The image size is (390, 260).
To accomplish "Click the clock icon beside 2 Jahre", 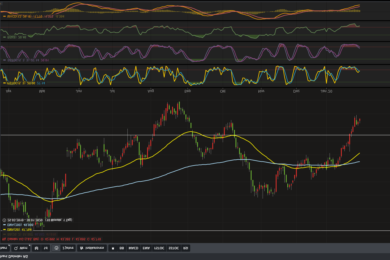I will (57, 248).
